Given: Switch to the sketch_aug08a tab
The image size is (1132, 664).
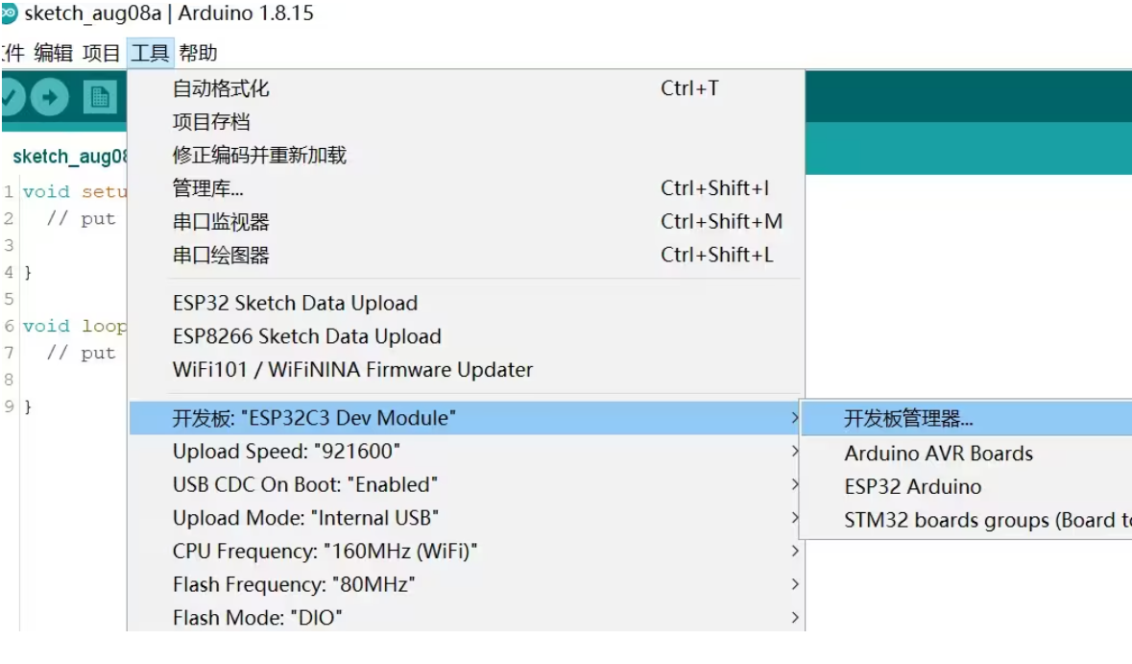Looking at the screenshot, I should tap(68, 156).
